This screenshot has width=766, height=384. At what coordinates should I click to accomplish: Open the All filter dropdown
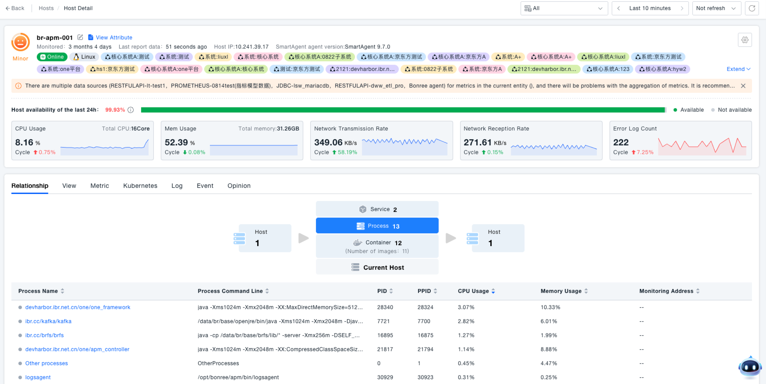[564, 8]
